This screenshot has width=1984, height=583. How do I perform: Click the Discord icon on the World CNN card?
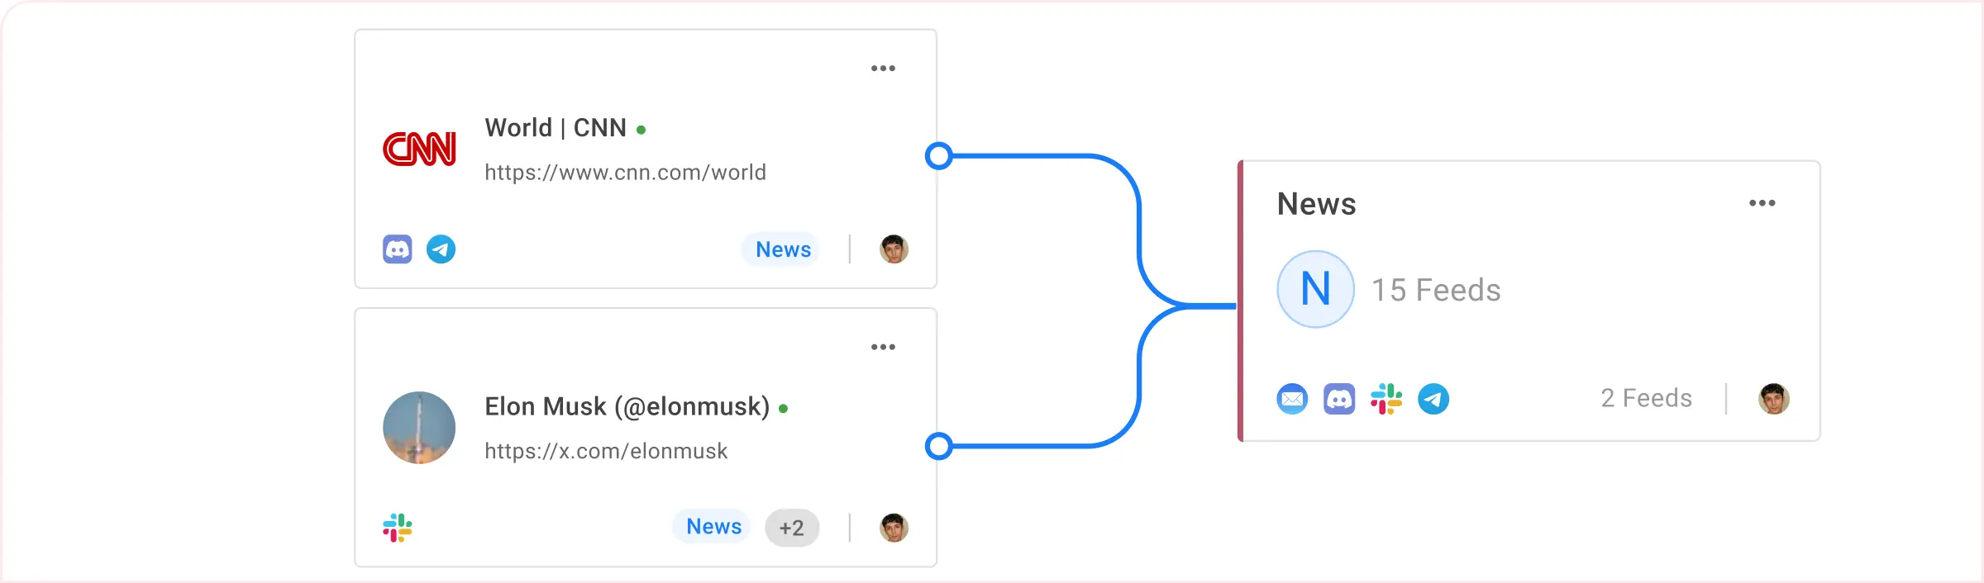(x=398, y=248)
